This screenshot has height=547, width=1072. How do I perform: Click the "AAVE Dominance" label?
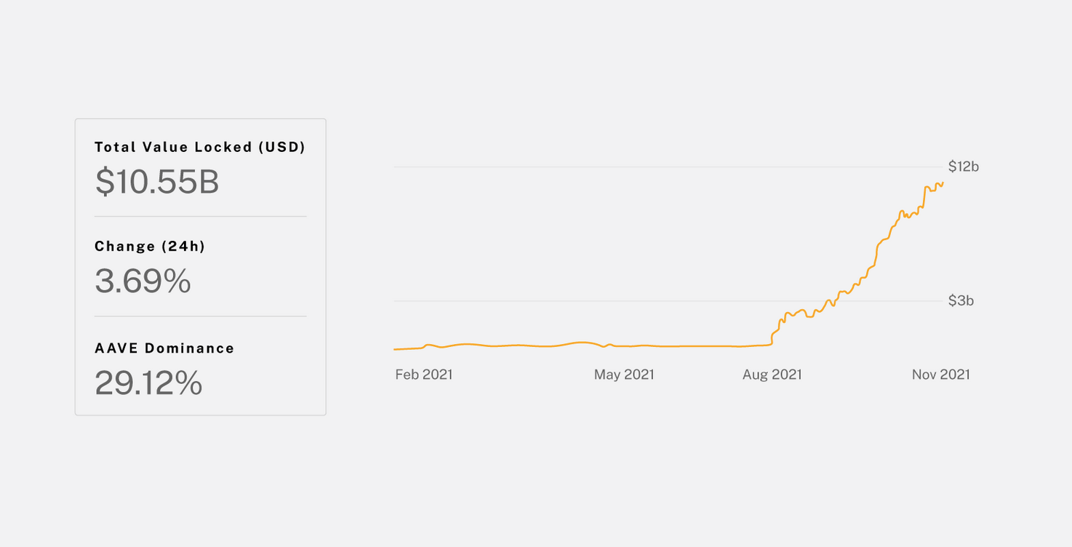click(x=164, y=348)
